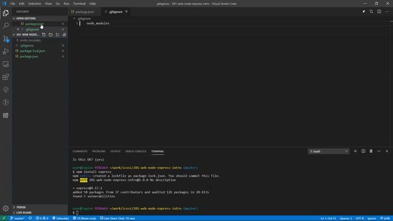Expand the LIVE SHARE section

[x=39, y=212]
